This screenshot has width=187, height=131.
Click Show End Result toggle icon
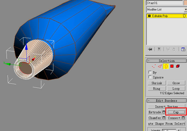159,49
